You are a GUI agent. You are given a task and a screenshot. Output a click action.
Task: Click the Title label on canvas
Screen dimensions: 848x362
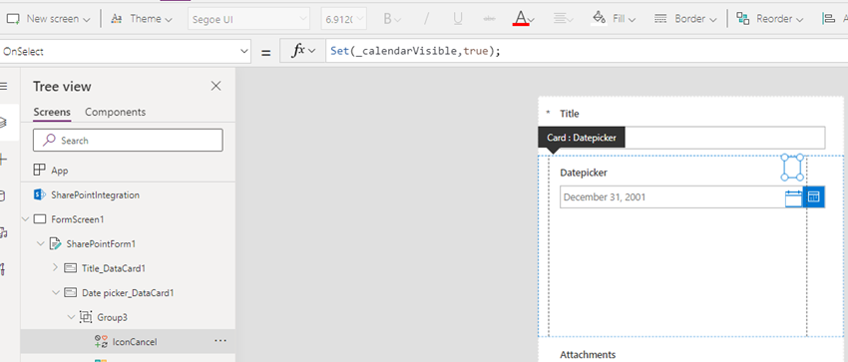point(570,114)
